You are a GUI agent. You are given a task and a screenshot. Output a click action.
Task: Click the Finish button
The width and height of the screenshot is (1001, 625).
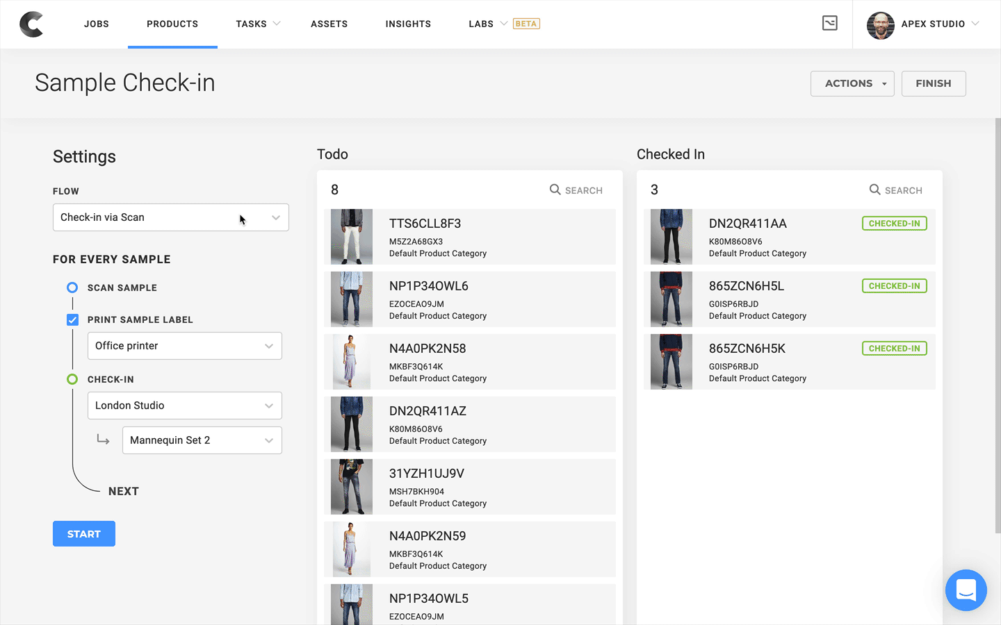(x=933, y=83)
